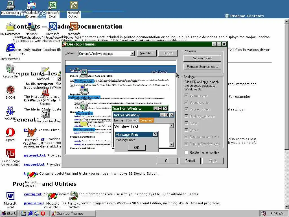Click Save As in Desktop Themes
Image resolution: width=289 pixels, height=217 pixels.
(147, 53)
